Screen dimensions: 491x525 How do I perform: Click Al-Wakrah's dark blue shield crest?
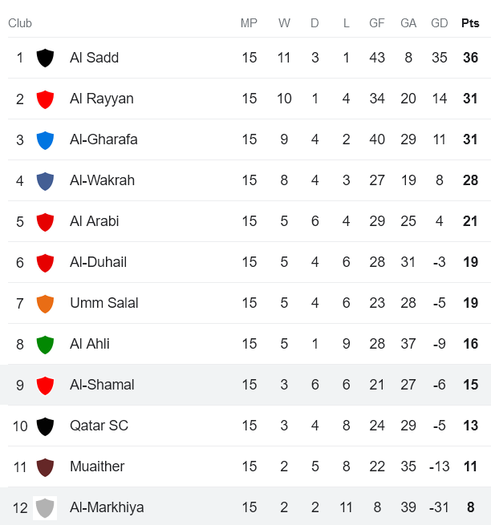tap(45, 180)
